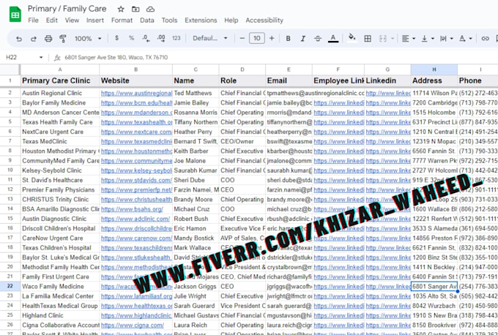The height and width of the screenshot is (335, 498).
Task: Decrease decimal places icon
Action: coord(146,38)
